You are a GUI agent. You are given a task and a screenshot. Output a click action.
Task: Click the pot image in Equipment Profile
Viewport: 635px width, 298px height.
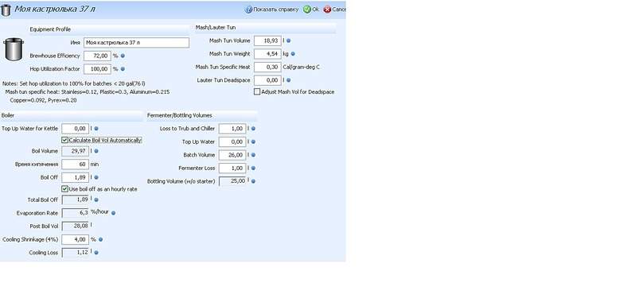[14, 49]
